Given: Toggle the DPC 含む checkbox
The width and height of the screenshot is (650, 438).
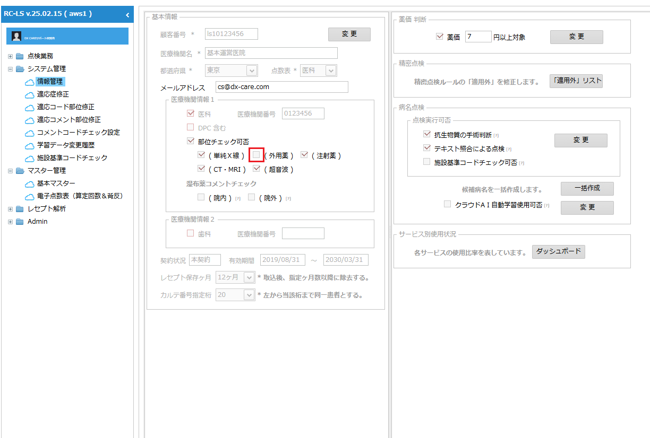Looking at the screenshot, I should point(191,127).
